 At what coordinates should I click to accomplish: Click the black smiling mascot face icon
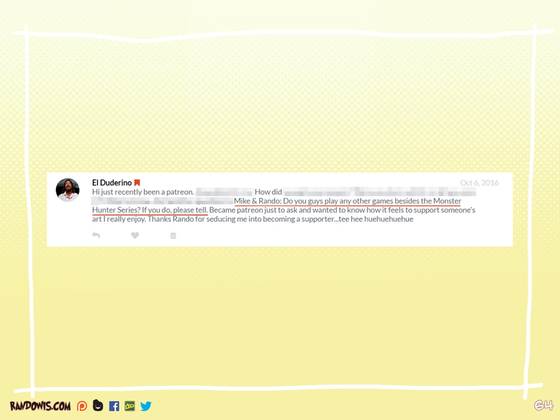(98, 406)
